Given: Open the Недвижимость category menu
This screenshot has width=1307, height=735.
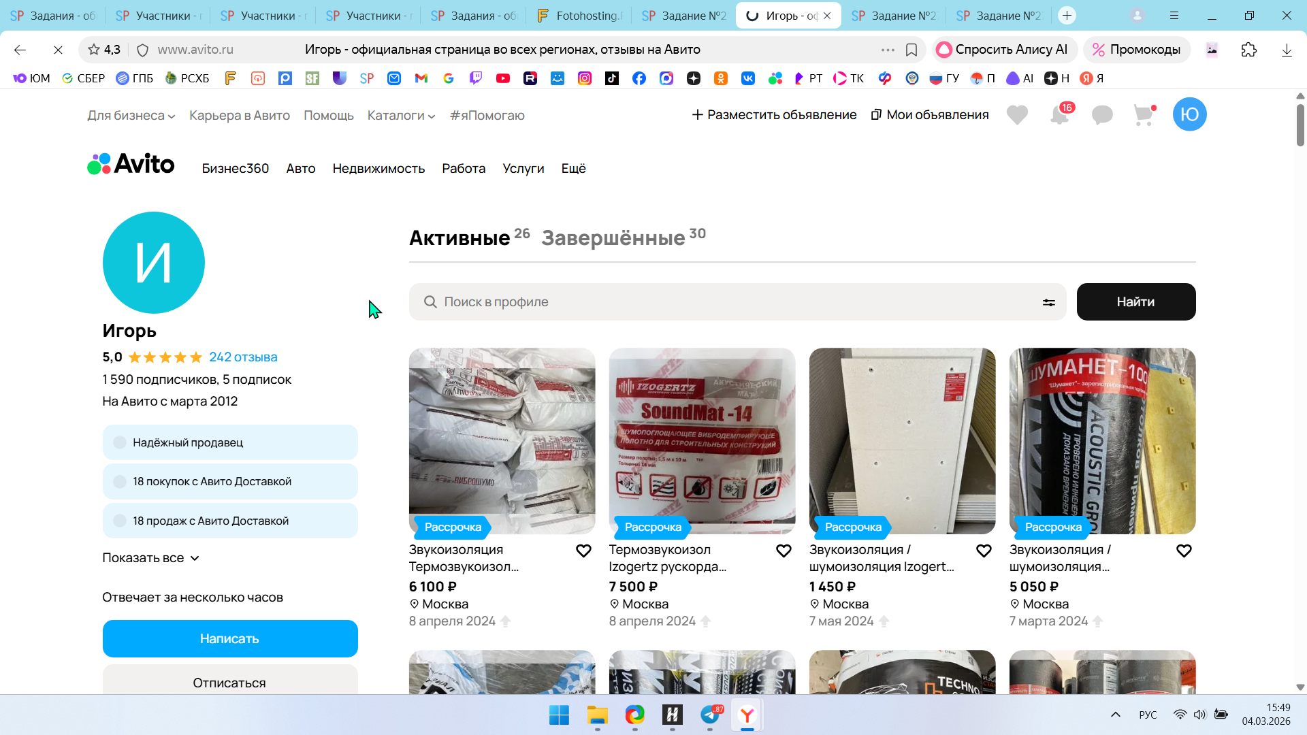Looking at the screenshot, I should 378,168.
